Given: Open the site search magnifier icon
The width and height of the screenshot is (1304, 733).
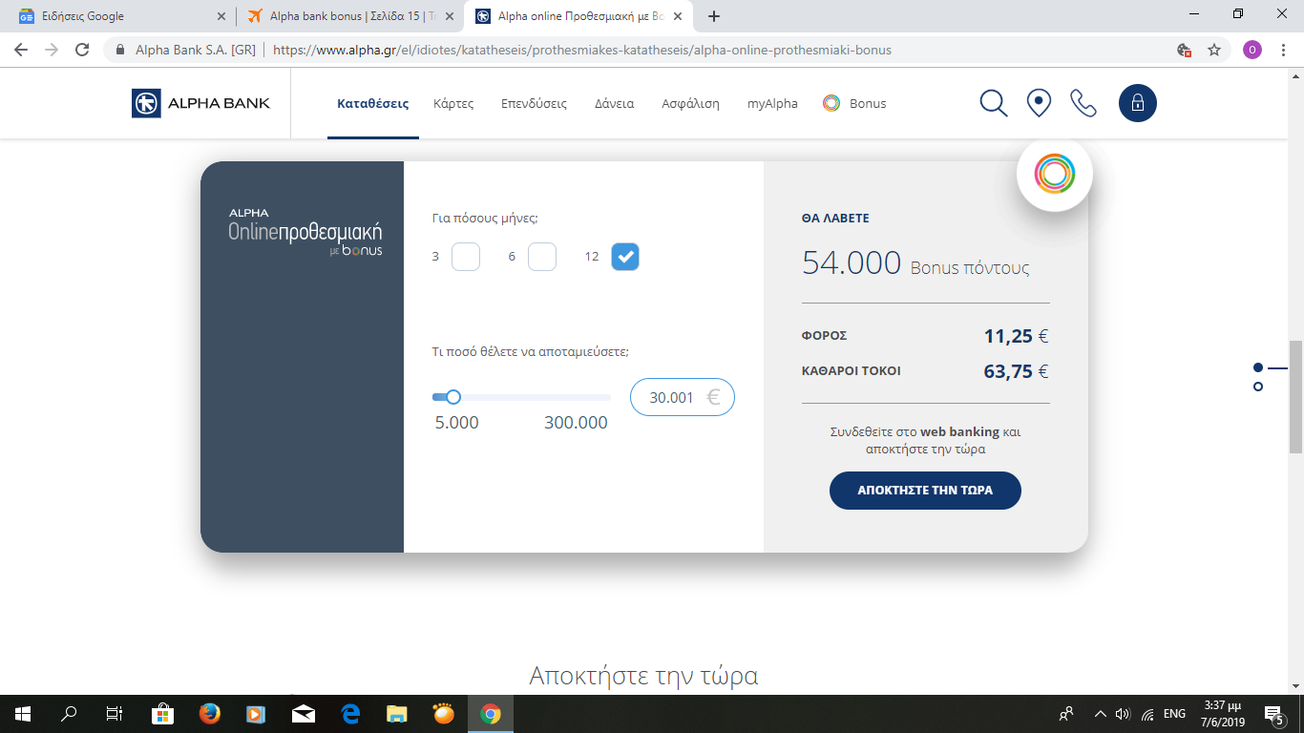Looking at the screenshot, I should [x=994, y=103].
